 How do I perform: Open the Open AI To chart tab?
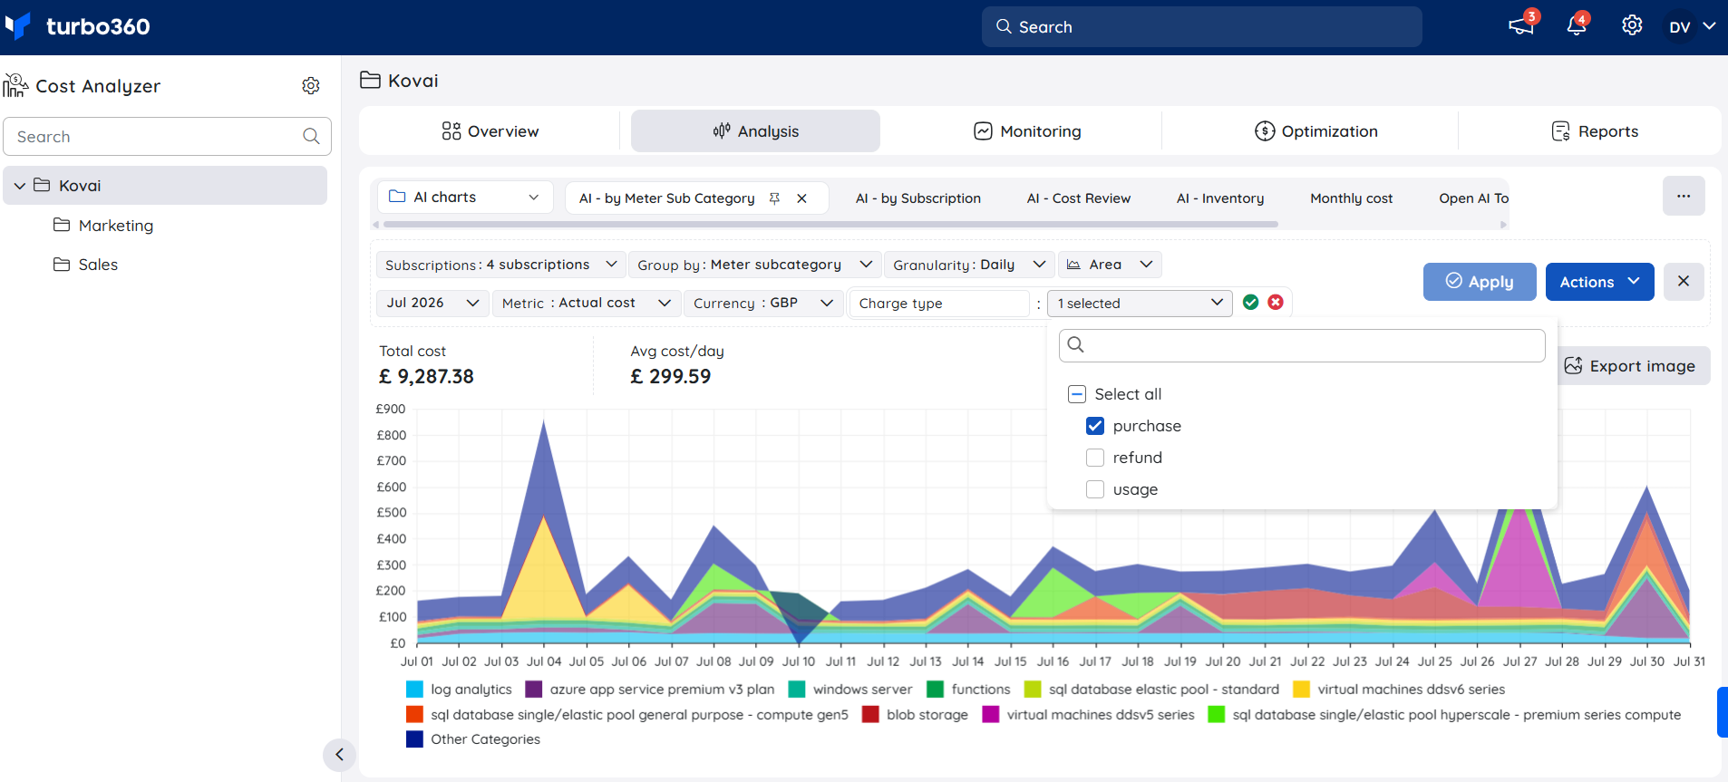[x=1473, y=198]
